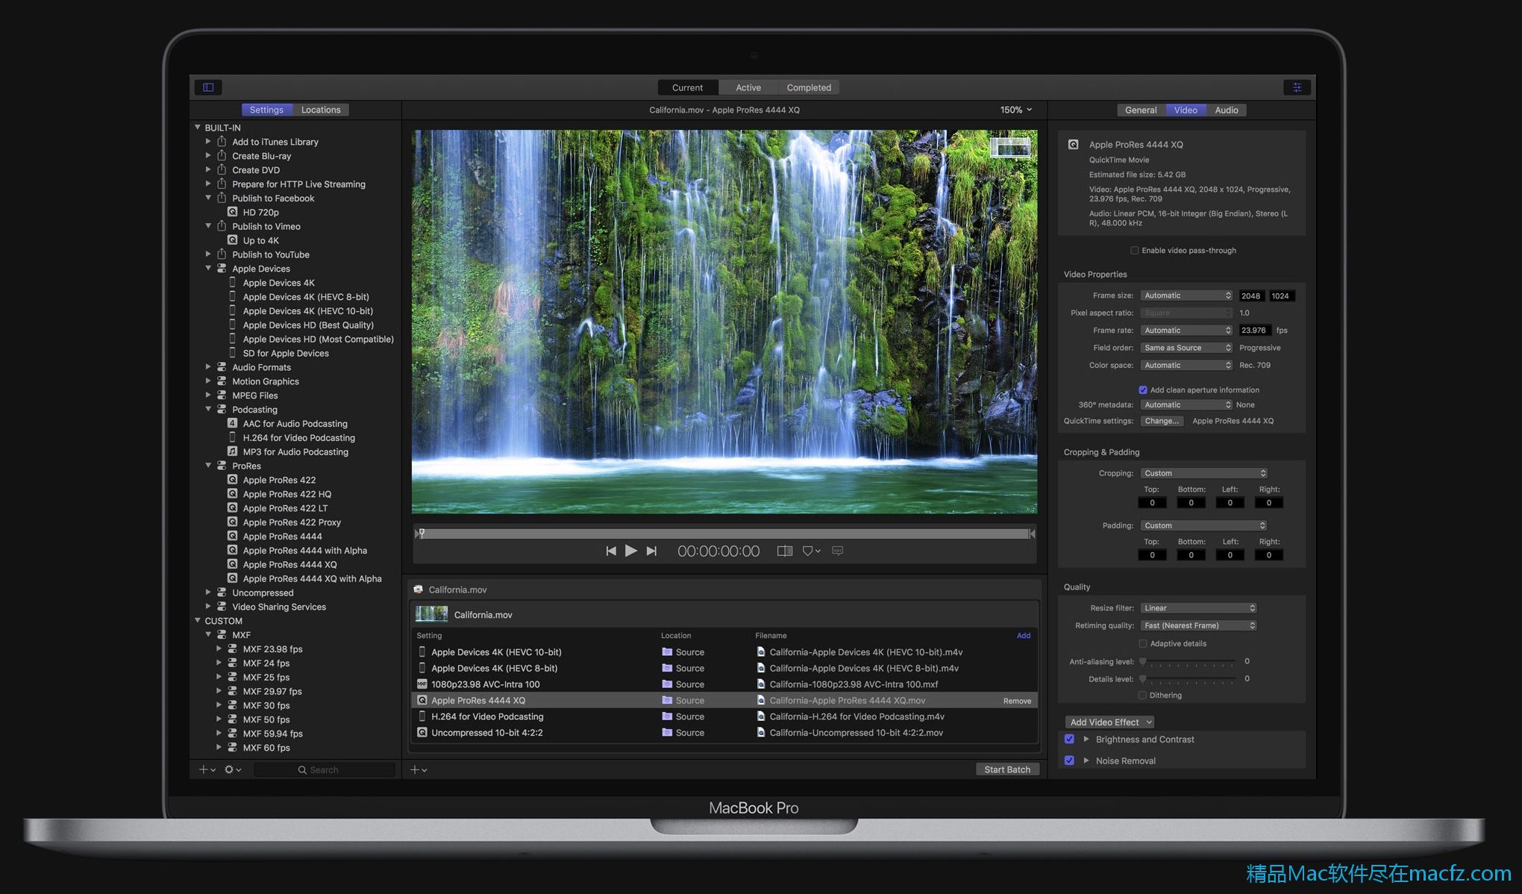Collapse the BUILT-IN section
This screenshot has width=1522, height=894.
198,128
